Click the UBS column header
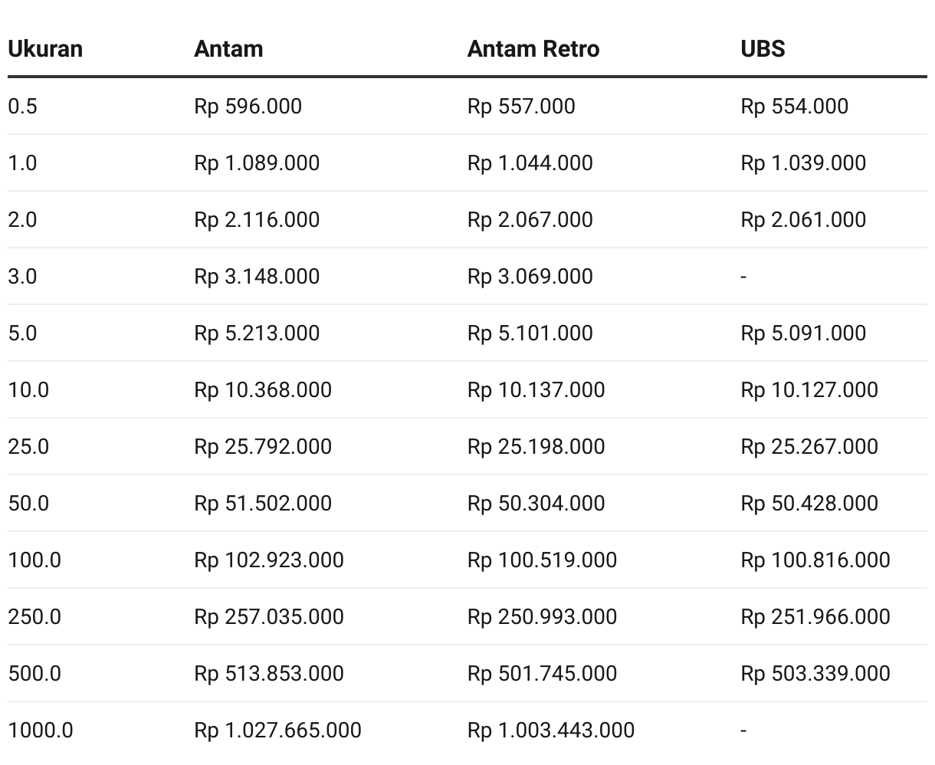Image resolution: width=935 pixels, height=765 pixels. 763,49
